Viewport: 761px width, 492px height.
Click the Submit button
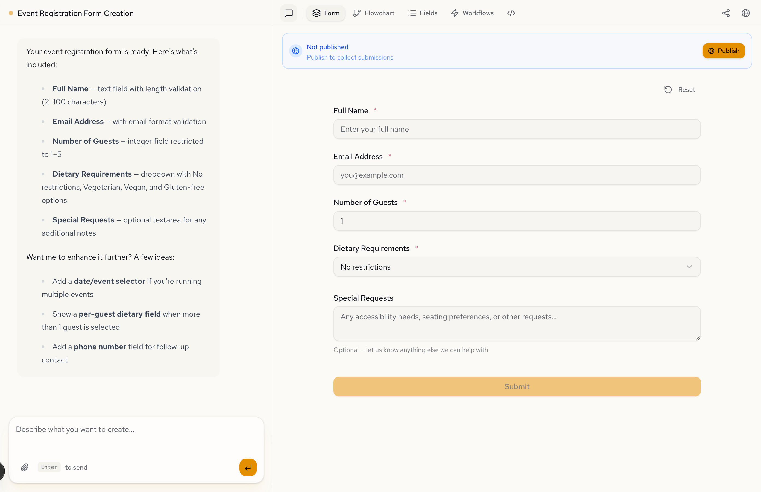click(x=516, y=386)
